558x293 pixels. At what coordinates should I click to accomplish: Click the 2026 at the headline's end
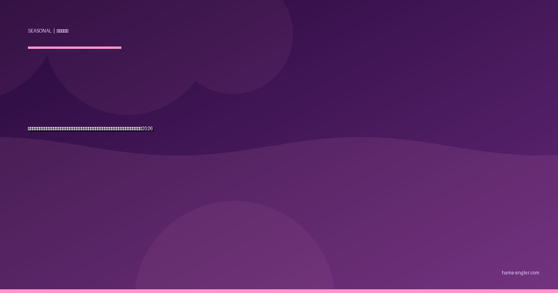[147, 129]
